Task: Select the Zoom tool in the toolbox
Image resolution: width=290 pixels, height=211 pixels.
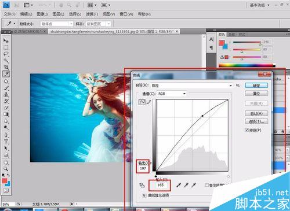Action: [6, 169]
